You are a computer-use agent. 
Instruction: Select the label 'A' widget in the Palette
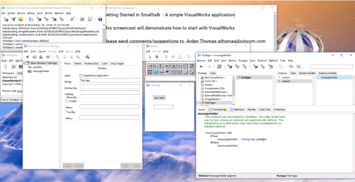(173, 66)
